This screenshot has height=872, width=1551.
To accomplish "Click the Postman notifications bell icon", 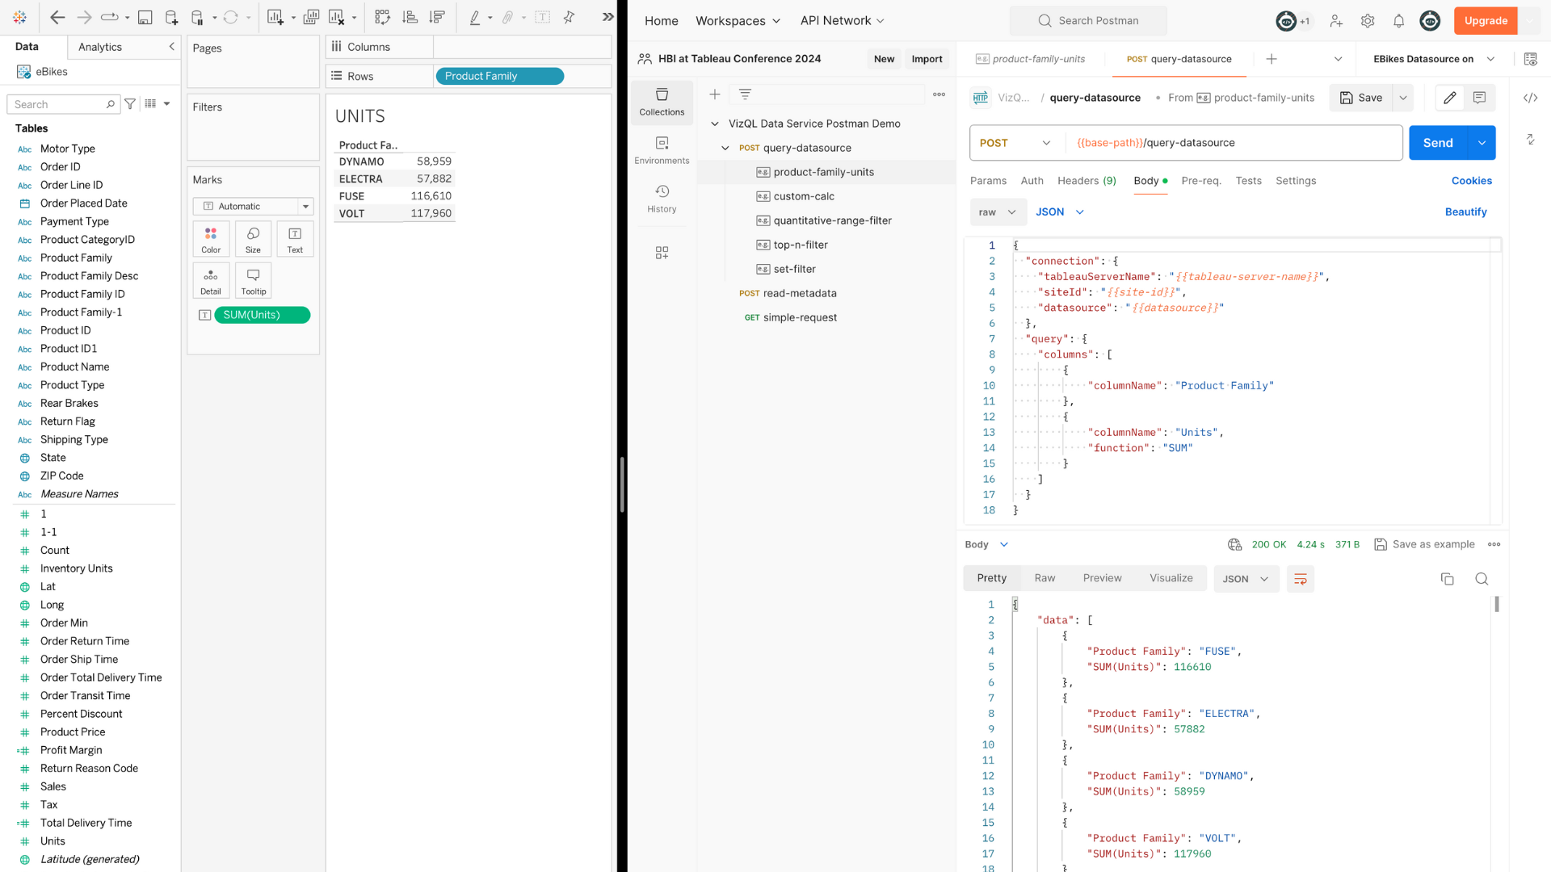I will (x=1398, y=21).
